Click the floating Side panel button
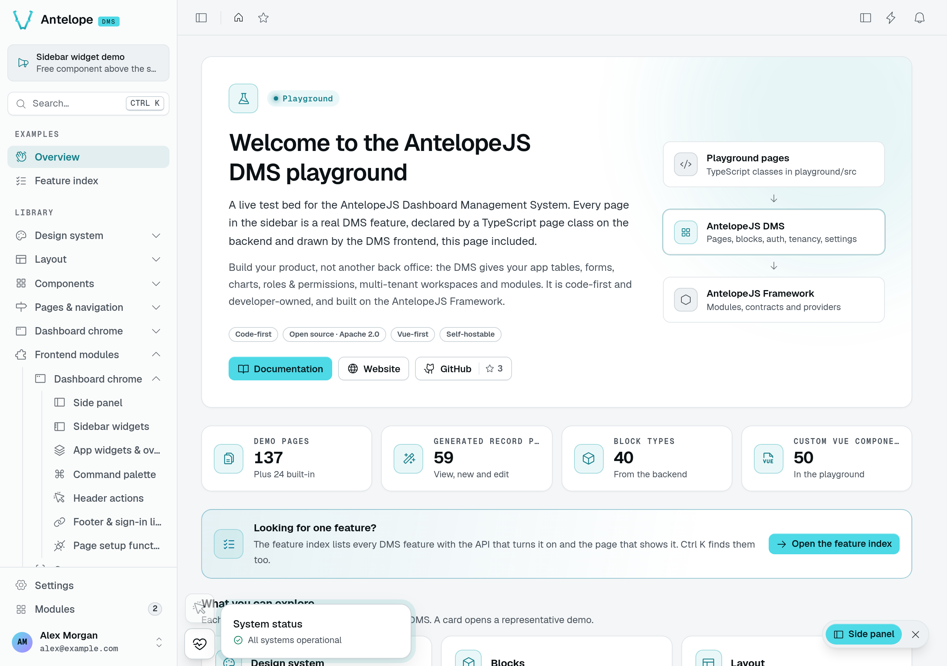 (864, 634)
